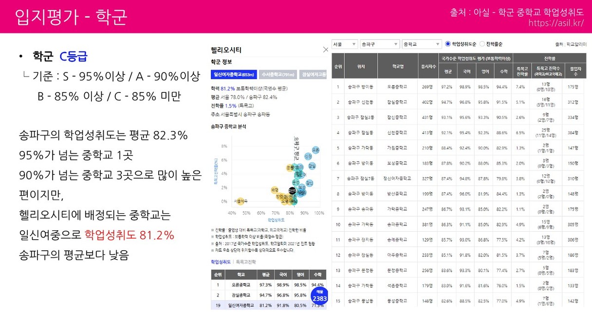Click 아주중학교 in the ranking table
Viewport: 592px width, 333px height.
click(x=398, y=255)
